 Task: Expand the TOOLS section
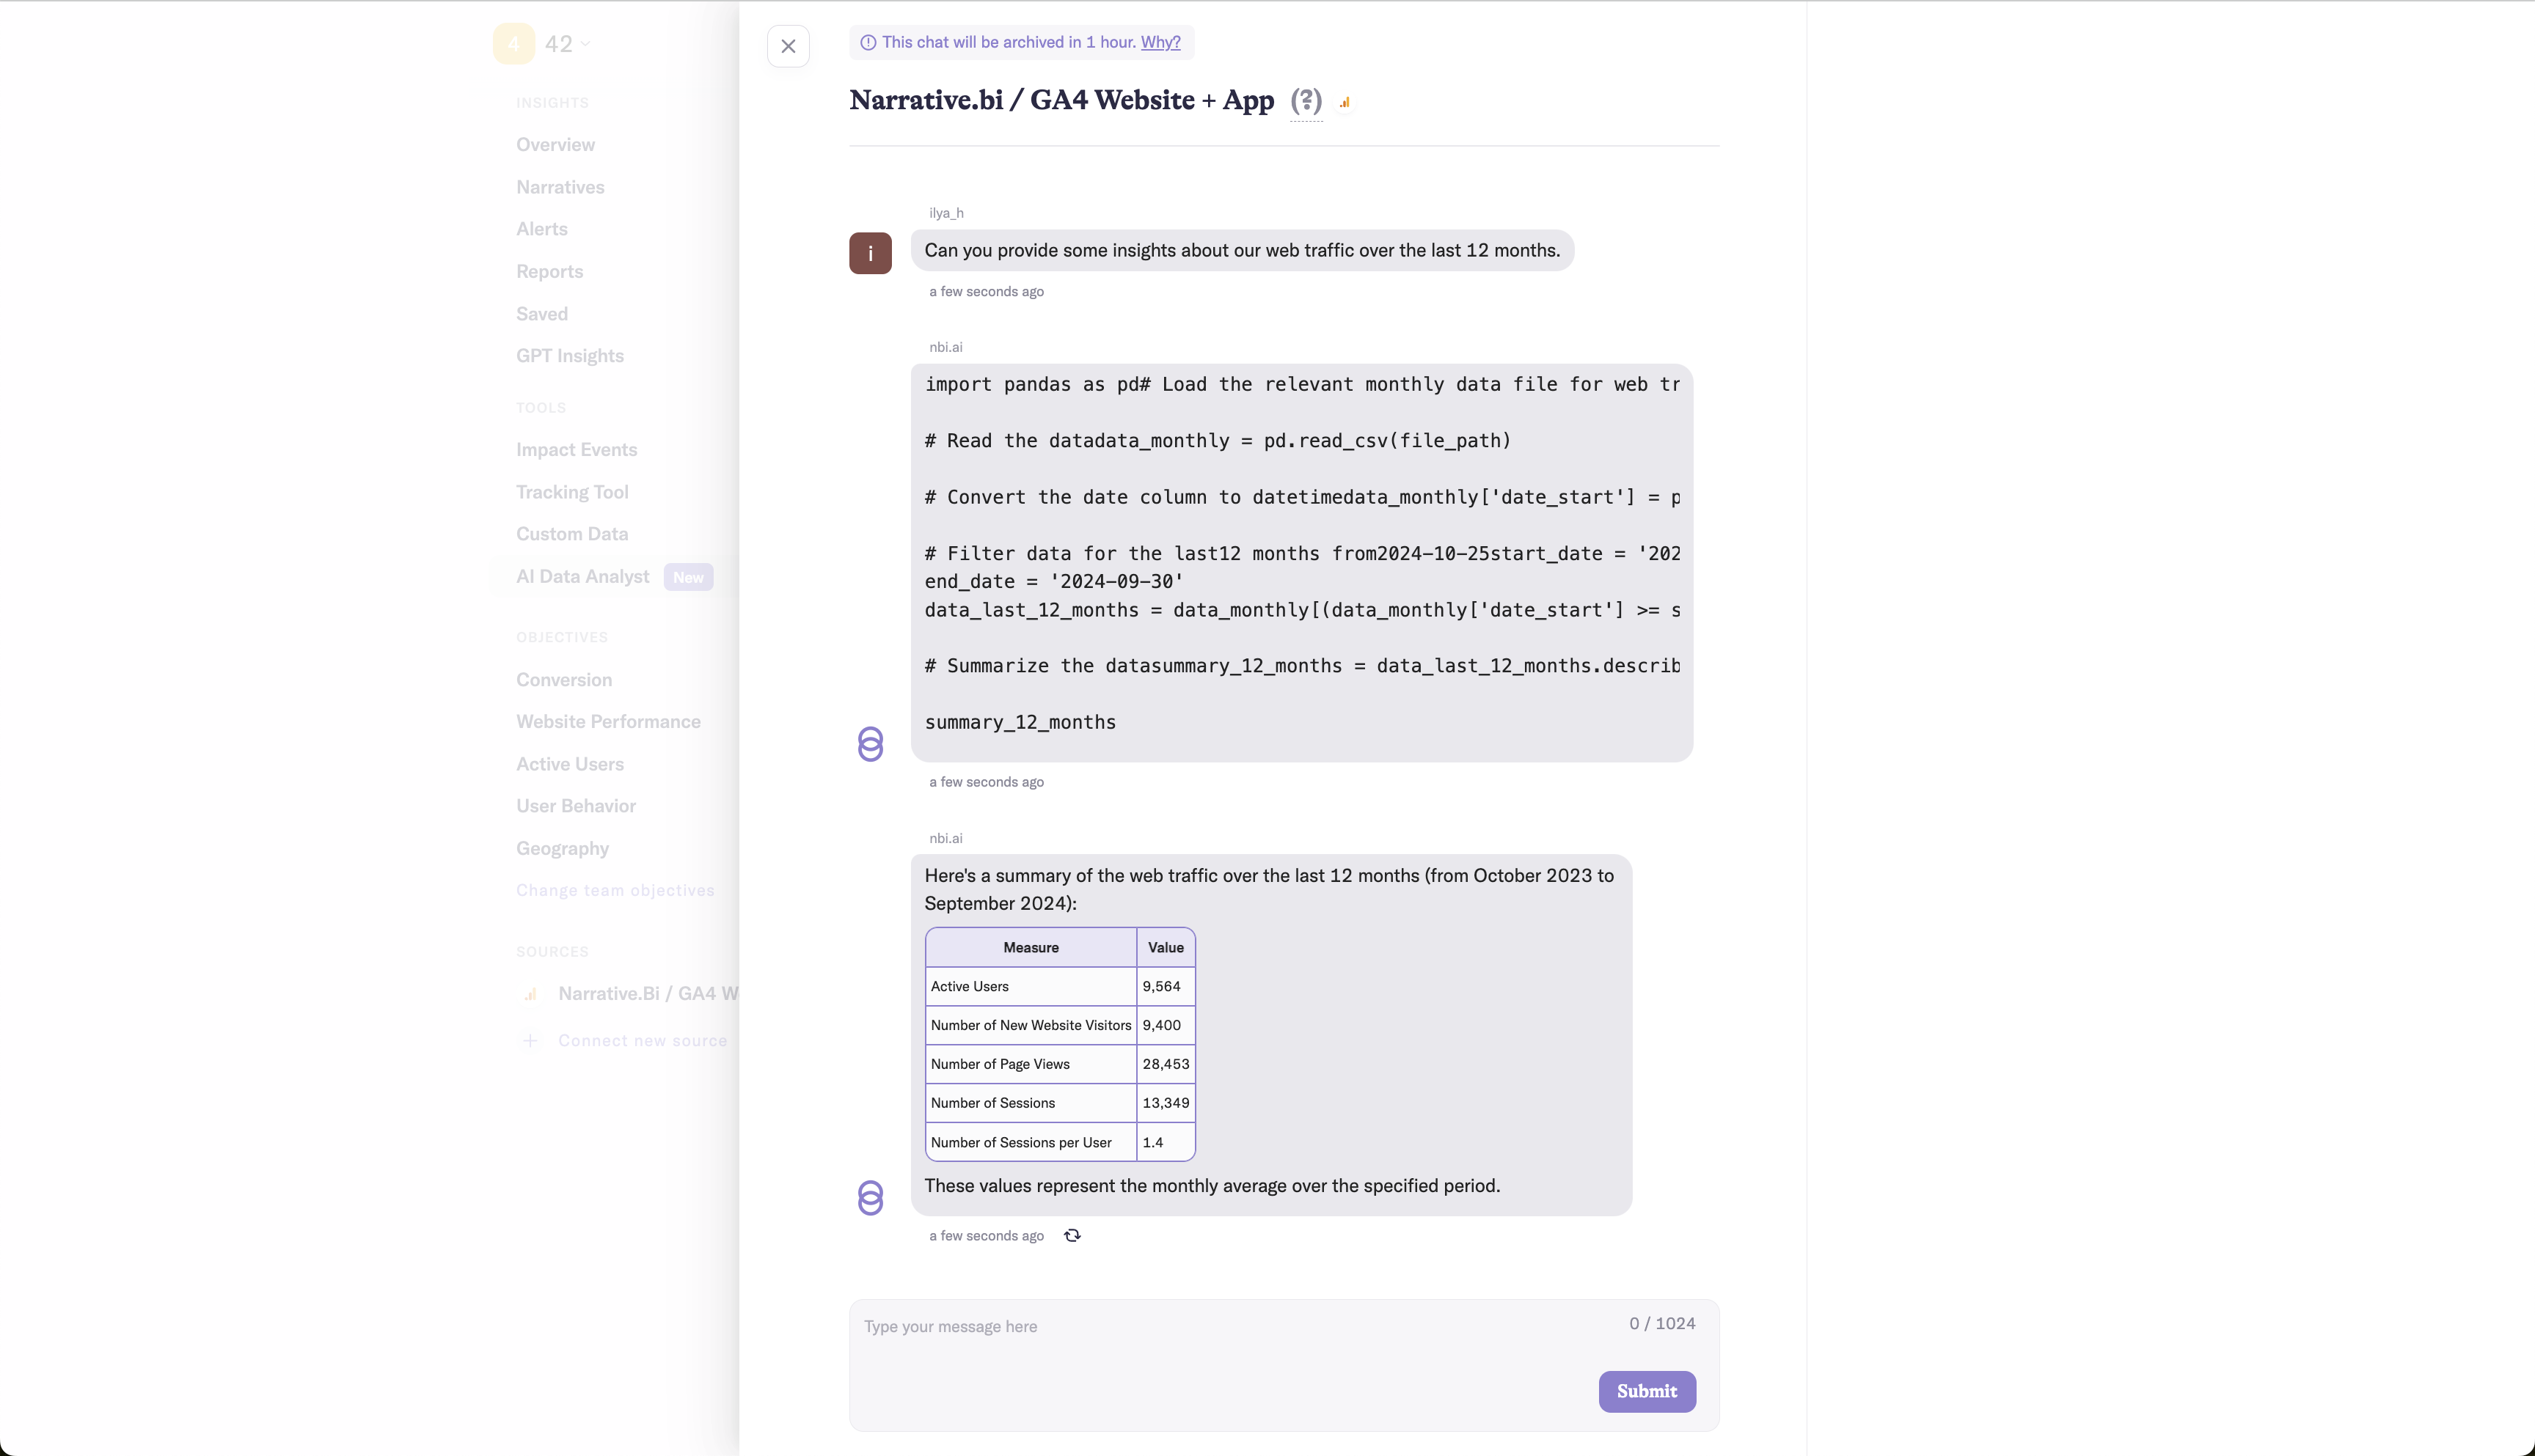click(540, 407)
